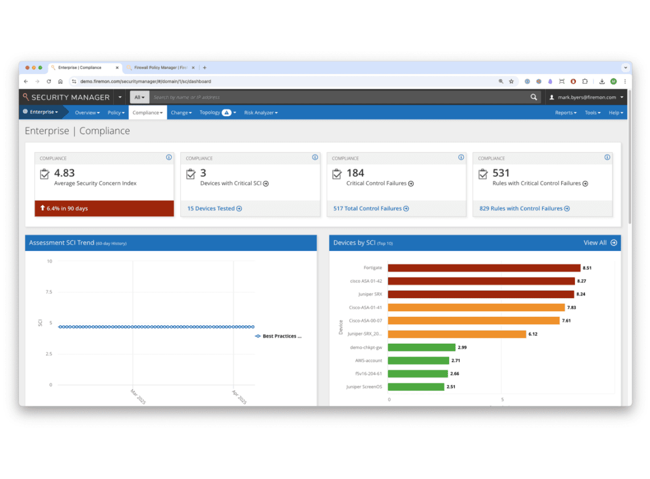The width and height of the screenshot is (650, 479).
Task: Open the Risk Analyzer dropdown
Action: click(x=261, y=113)
